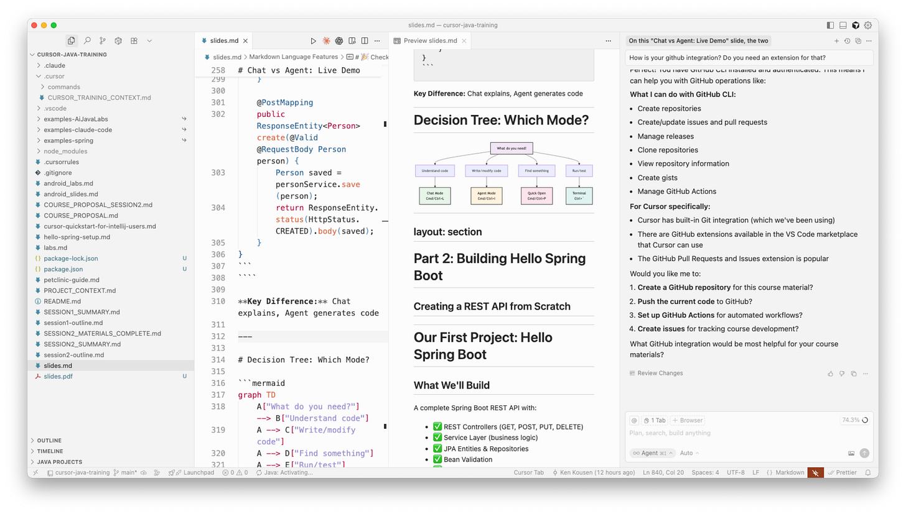Close the Preview slides.md tab
The height and width of the screenshot is (514, 906).
click(x=464, y=41)
